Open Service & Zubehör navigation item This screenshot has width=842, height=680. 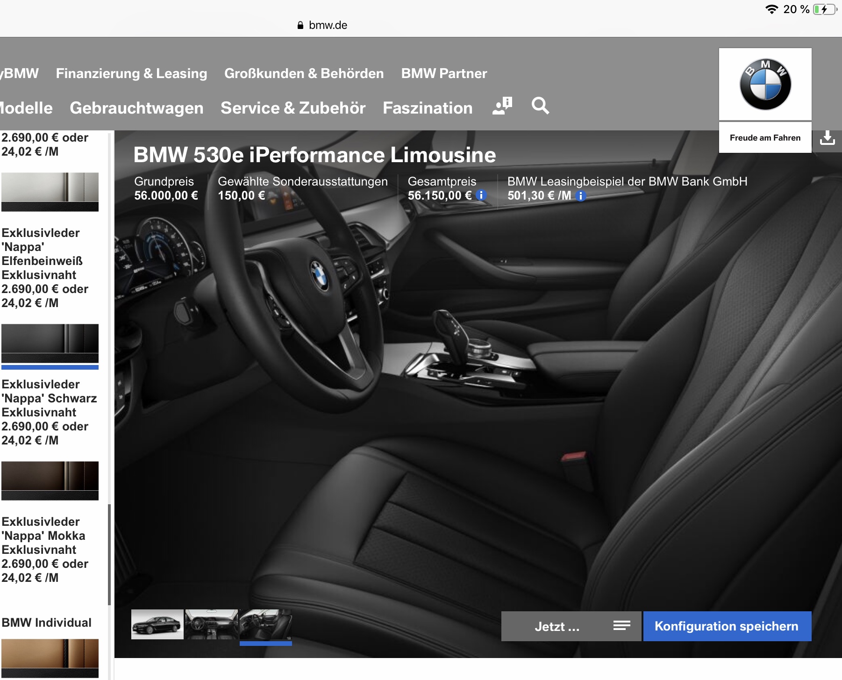click(x=293, y=108)
